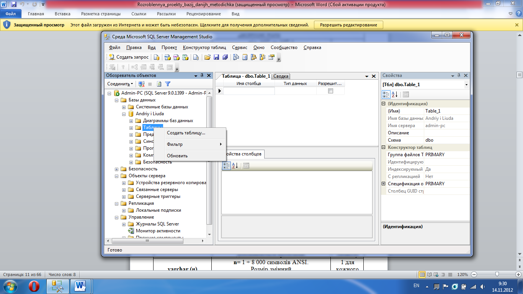Image resolution: width=523 pixels, height=294 pixels.
Task: Click the SQL Server Mobile query icon
Action: (196, 57)
